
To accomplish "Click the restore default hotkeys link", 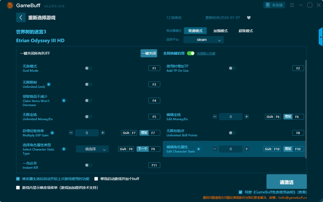I will [206, 54].
